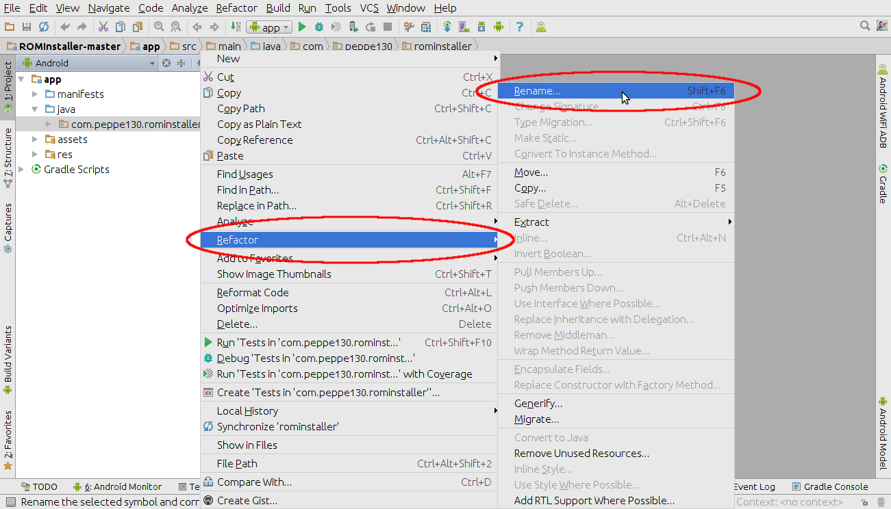This screenshot has width=891, height=509.
Task: Click the Paste clipboard toolbar icon
Action: click(x=138, y=27)
